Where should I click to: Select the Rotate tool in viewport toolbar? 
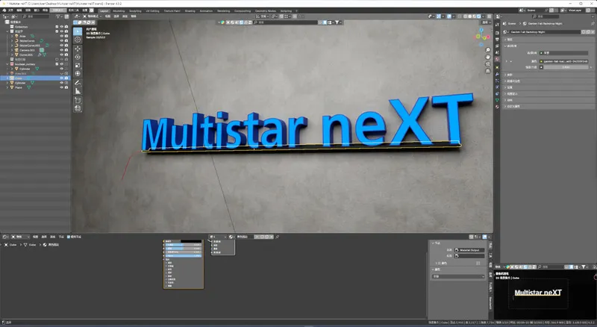click(x=78, y=57)
